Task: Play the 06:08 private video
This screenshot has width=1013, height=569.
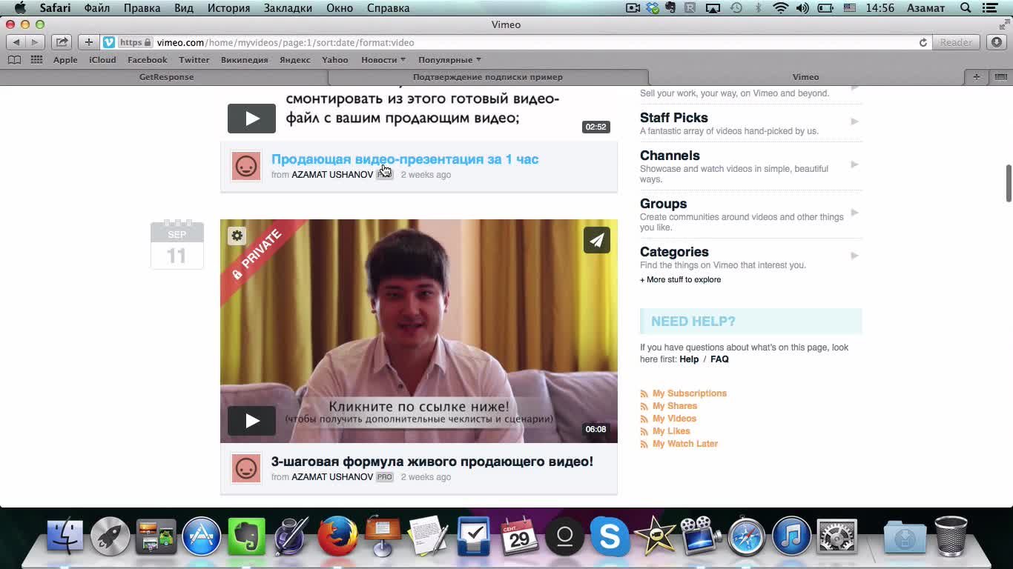Action: point(251,421)
